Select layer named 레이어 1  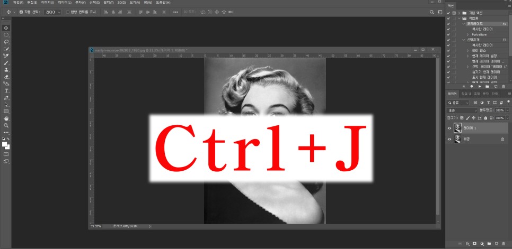(x=470, y=128)
